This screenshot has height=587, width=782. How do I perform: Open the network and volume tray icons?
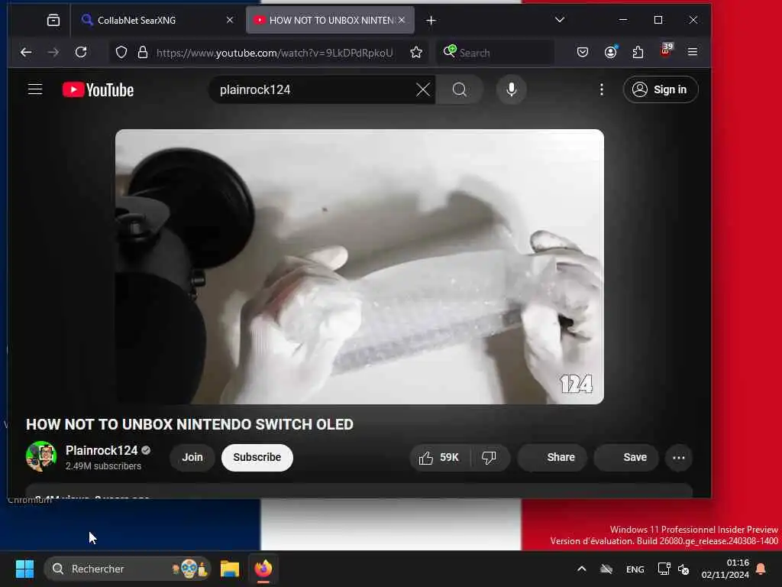coord(674,569)
